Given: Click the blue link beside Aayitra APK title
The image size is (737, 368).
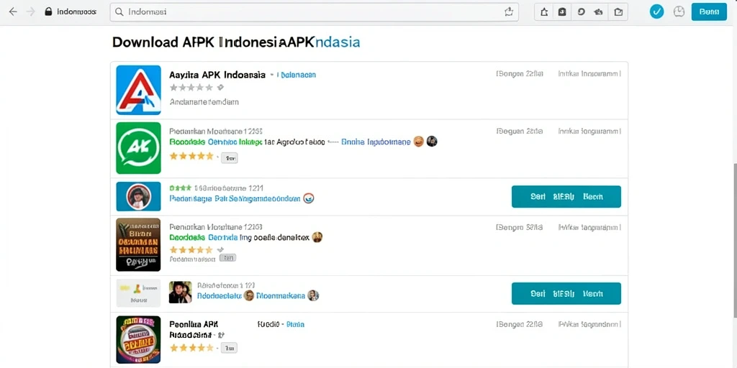Looking at the screenshot, I should click(x=296, y=75).
